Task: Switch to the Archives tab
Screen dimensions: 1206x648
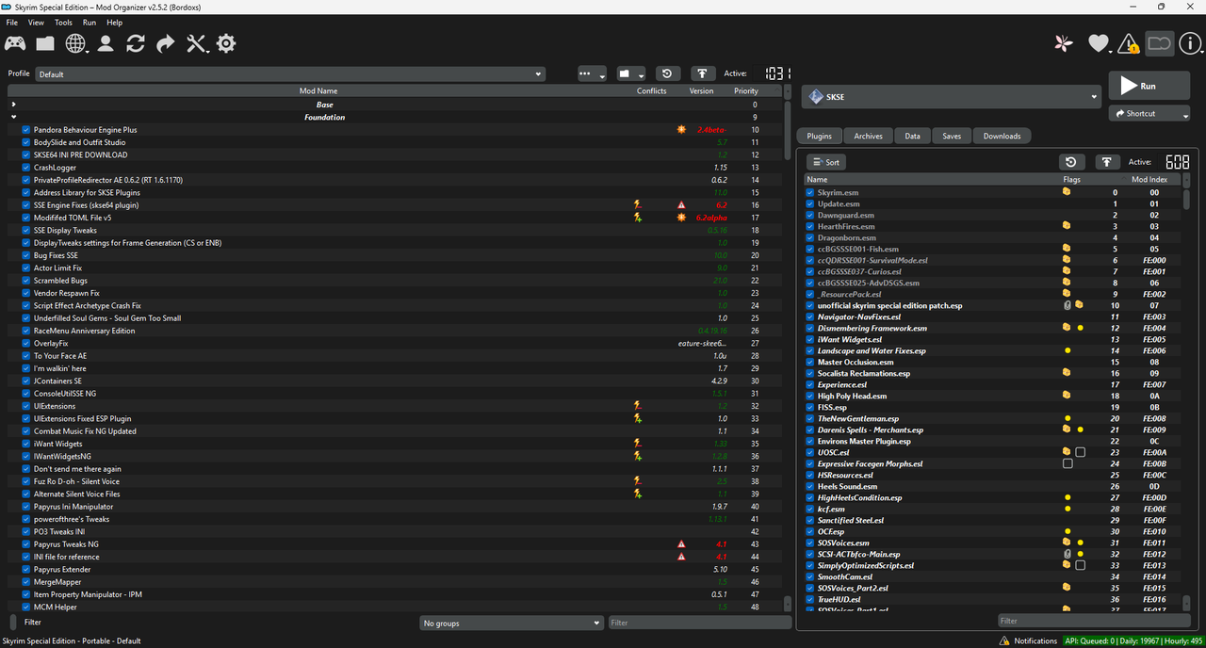Action: [868, 136]
